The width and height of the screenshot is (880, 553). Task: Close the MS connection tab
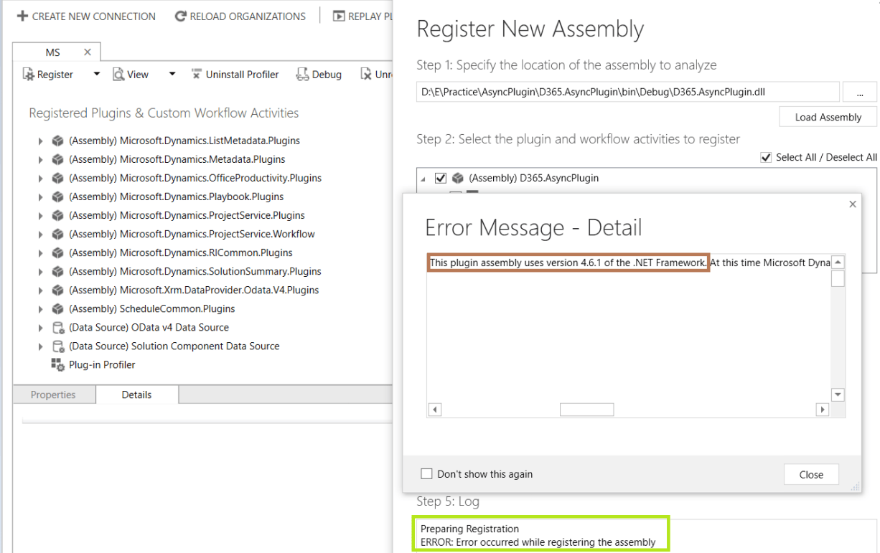coord(88,52)
